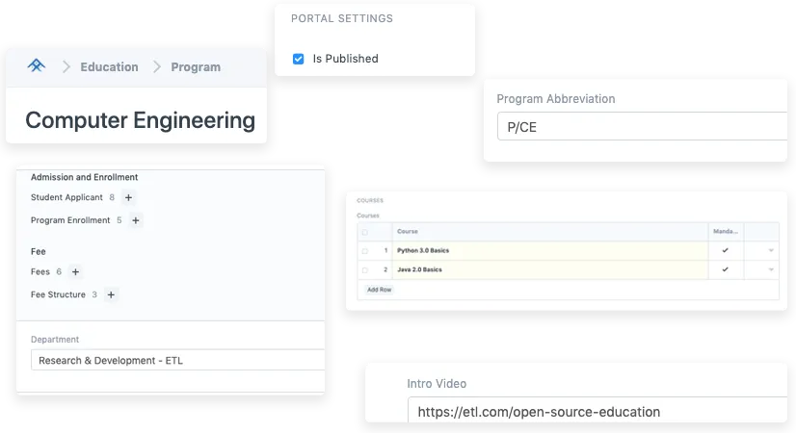The width and height of the screenshot is (796, 433).
Task: Click the Program Abbreviation input field
Action: click(x=640, y=126)
